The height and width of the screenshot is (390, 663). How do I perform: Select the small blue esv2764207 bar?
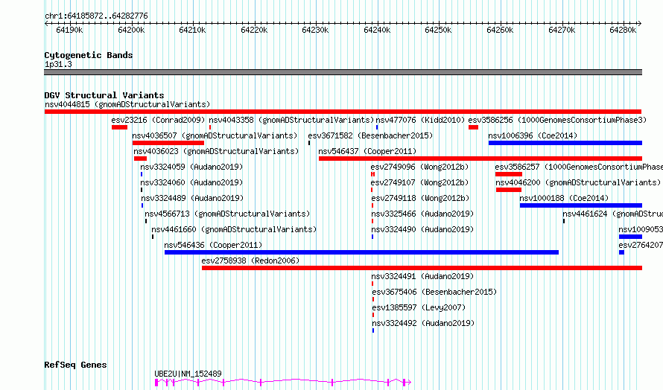coord(621,252)
